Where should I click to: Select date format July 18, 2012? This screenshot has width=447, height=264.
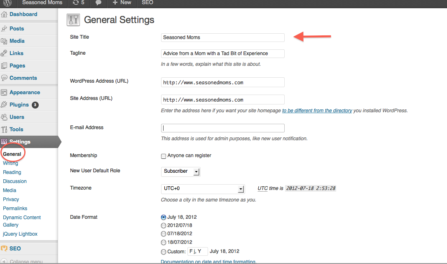coord(163,217)
